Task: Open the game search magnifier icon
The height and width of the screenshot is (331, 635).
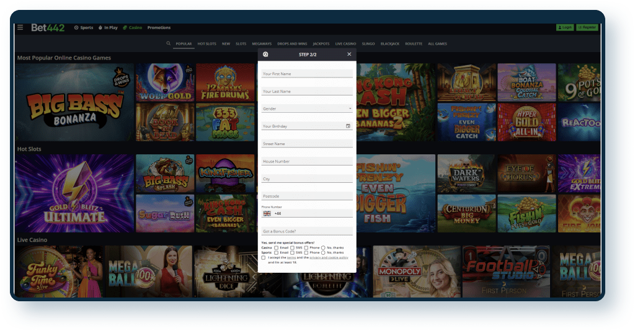Action: (169, 43)
